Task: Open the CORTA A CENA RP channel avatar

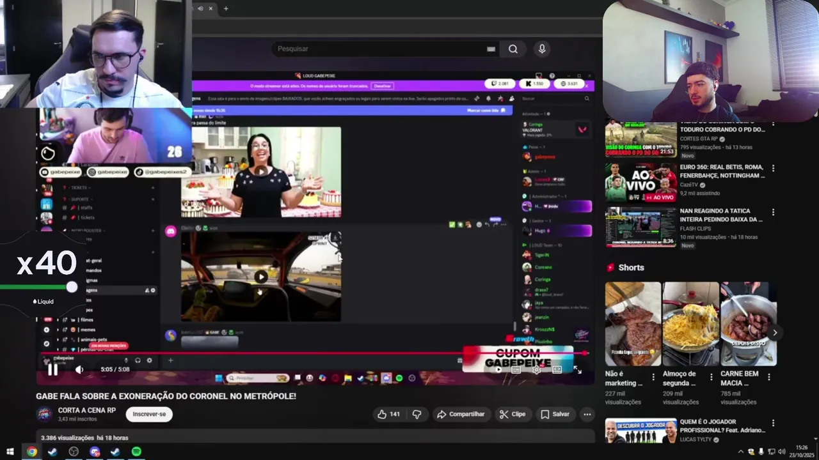Action: [44, 414]
